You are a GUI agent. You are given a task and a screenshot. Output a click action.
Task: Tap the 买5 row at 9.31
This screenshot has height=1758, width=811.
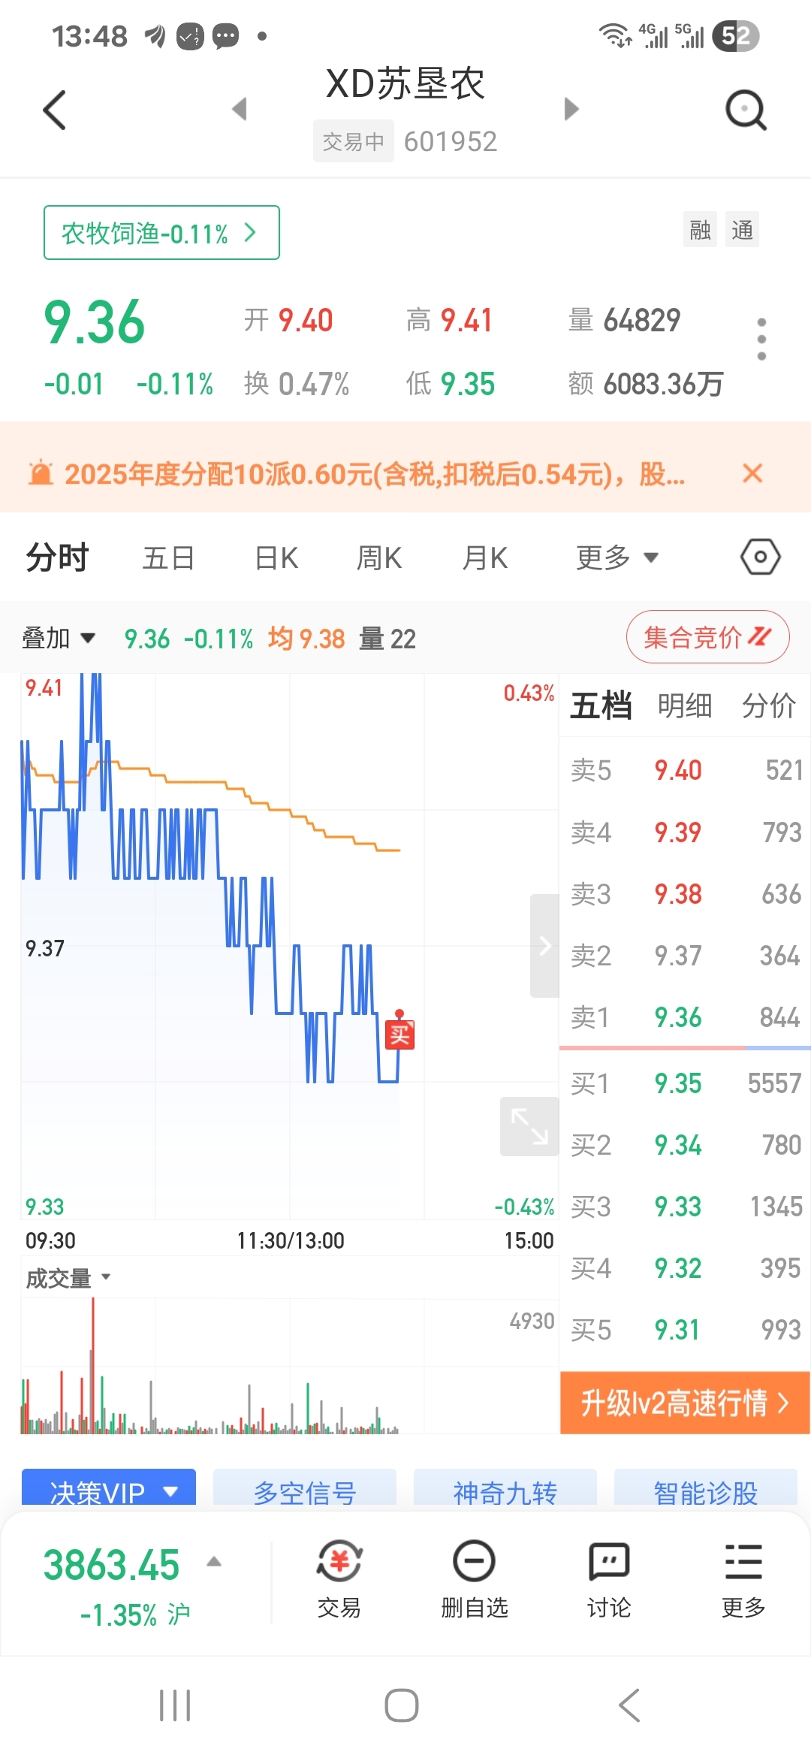click(x=685, y=1330)
